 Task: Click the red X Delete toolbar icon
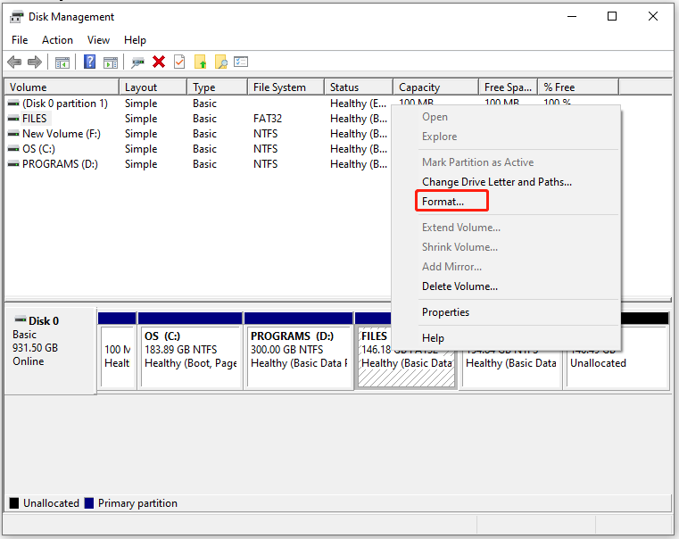tap(159, 62)
